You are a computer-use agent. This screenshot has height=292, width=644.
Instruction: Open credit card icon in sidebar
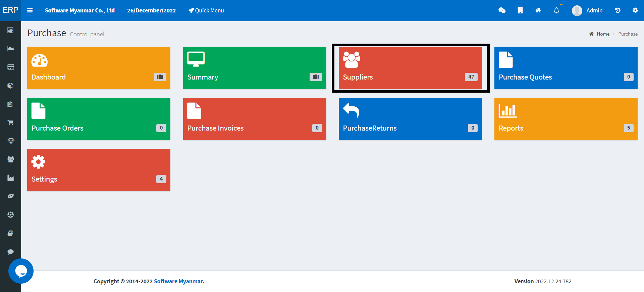pos(11,67)
